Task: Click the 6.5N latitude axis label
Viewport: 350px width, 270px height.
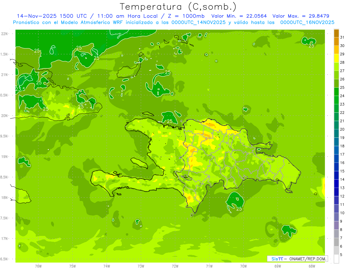Action: click(4, 259)
